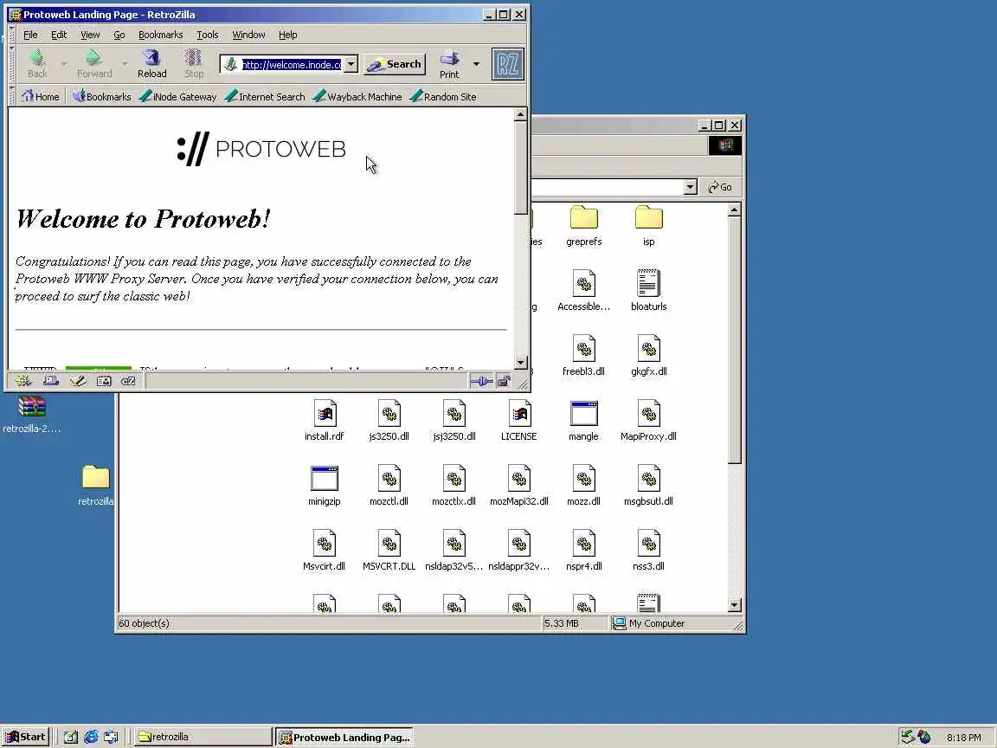Open the iNode Gateway bookmark
997x748 pixels.
click(178, 97)
